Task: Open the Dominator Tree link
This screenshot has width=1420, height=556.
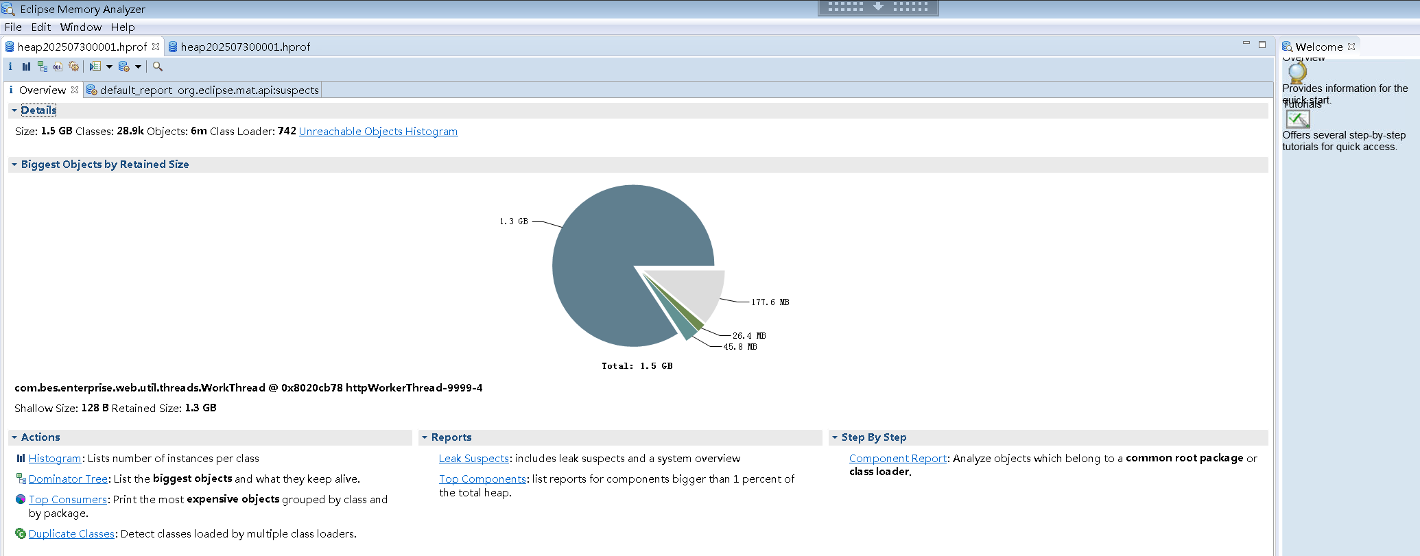Action: [68, 479]
